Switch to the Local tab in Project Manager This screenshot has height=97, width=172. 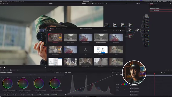(x=52, y=28)
